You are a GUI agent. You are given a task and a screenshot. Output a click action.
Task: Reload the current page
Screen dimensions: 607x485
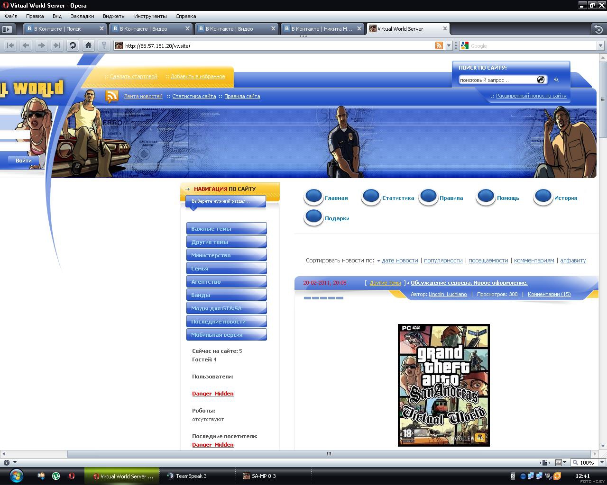73,45
